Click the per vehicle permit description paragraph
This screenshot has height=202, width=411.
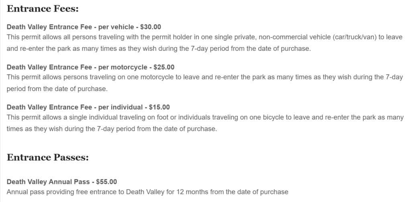tap(204, 43)
